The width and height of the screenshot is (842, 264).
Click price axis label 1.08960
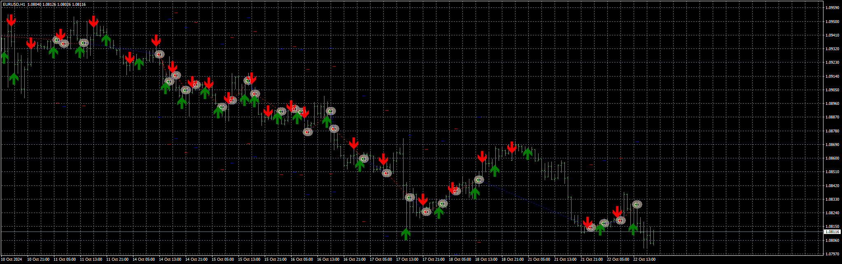[832, 103]
